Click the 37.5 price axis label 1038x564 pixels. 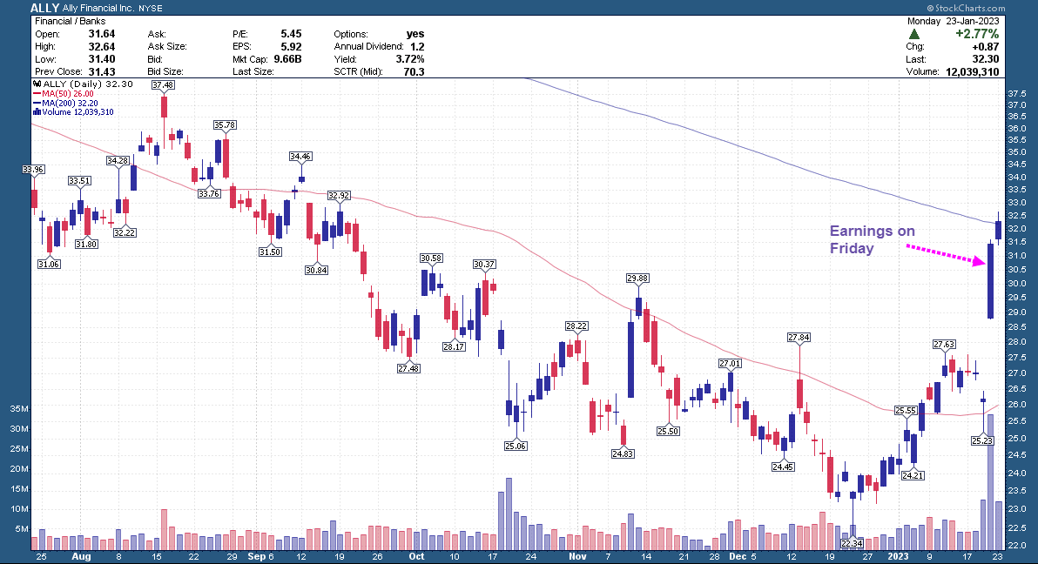[1017, 94]
